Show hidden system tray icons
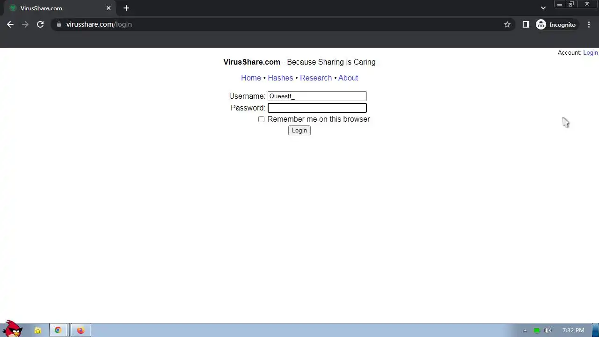Viewport: 599px width, 337px height. [x=525, y=330]
